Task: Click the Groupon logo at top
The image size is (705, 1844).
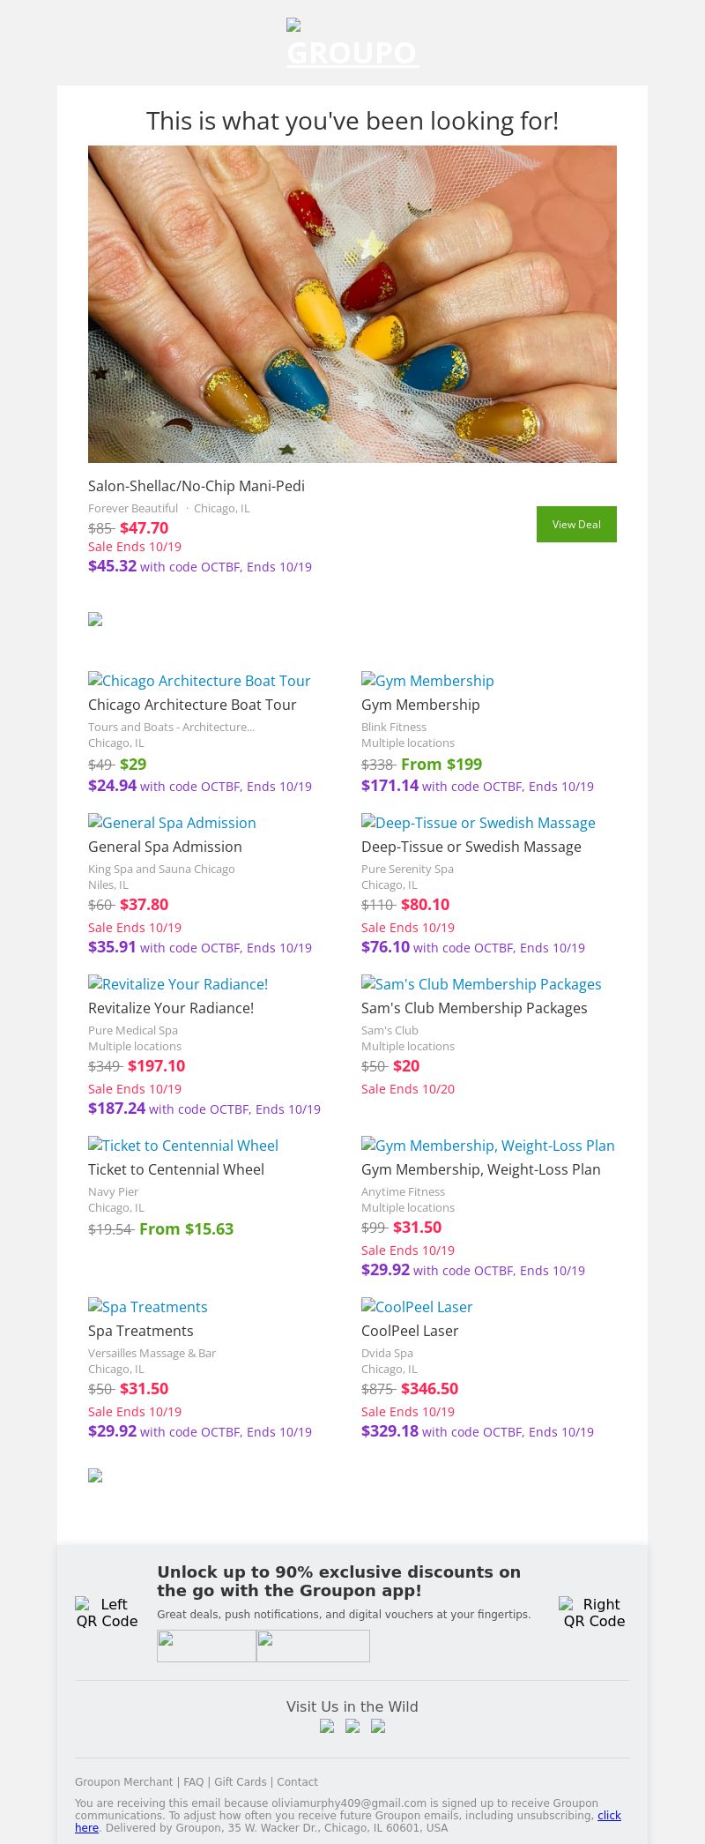Action: (x=352, y=44)
